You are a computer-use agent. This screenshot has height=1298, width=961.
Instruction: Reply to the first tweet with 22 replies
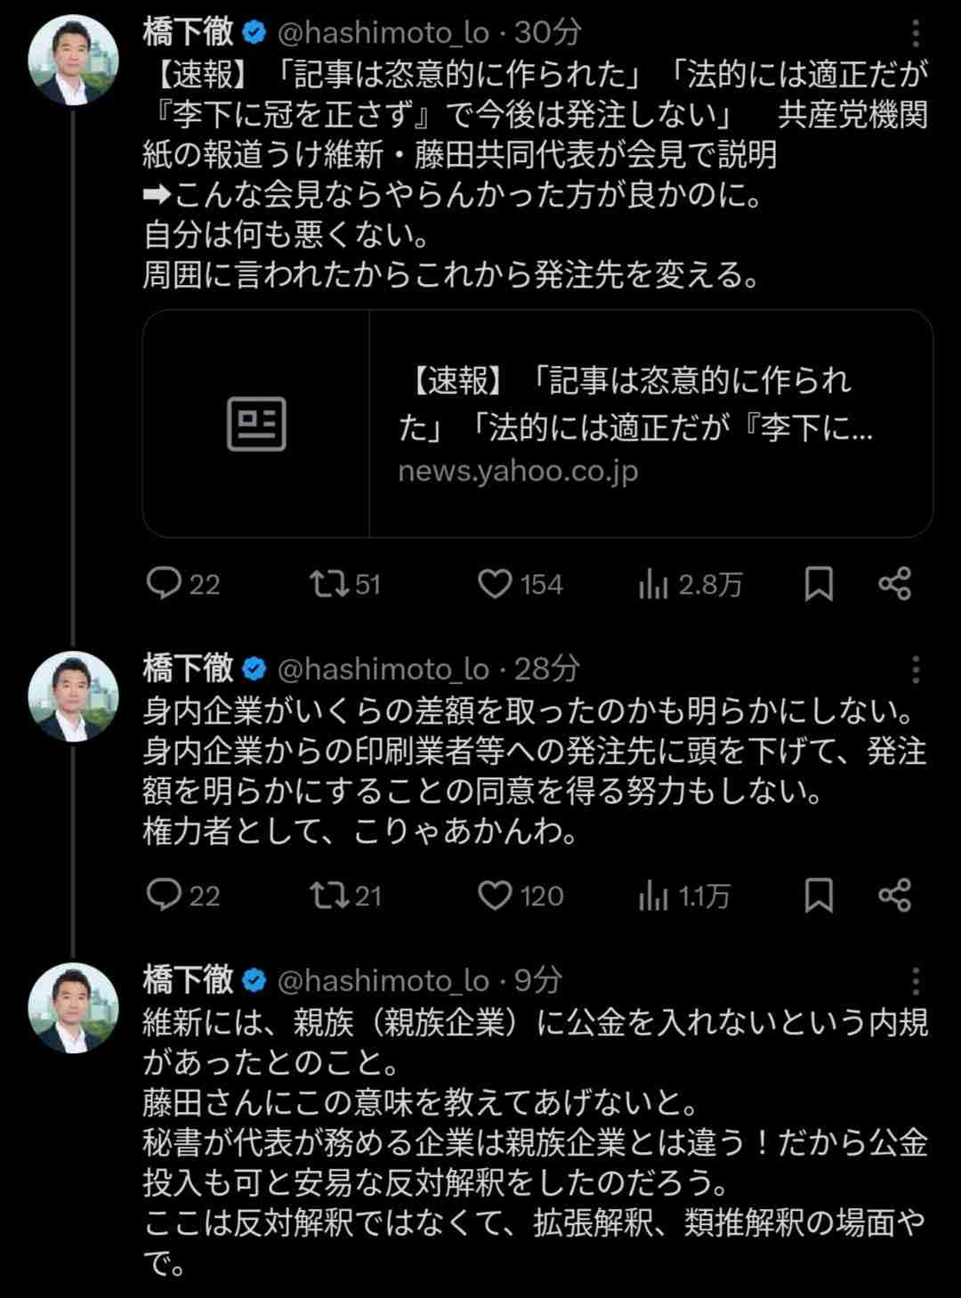point(165,584)
